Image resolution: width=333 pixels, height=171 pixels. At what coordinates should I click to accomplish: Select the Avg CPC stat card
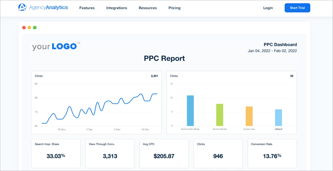[164, 154]
